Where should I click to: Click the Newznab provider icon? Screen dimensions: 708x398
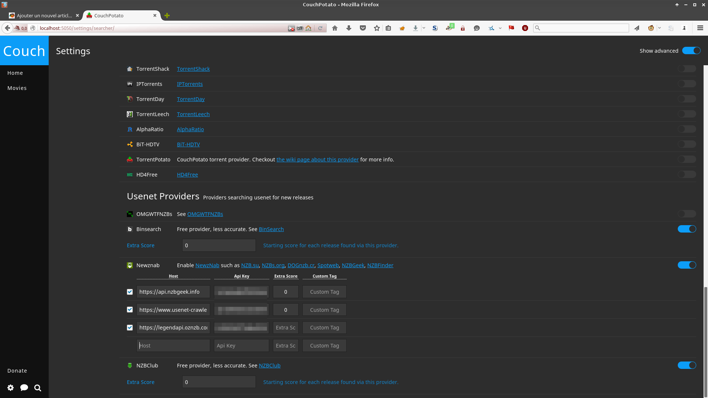click(130, 265)
